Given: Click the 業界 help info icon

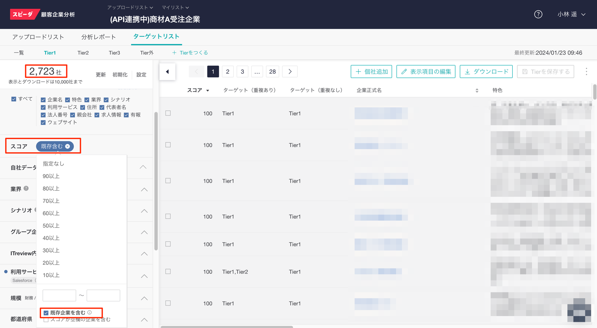Looking at the screenshot, I should coord(26,188).
